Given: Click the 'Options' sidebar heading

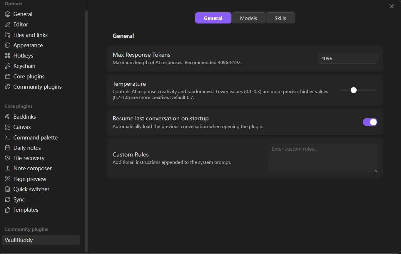Looking at the screenshot, I should tap(13, 4).
